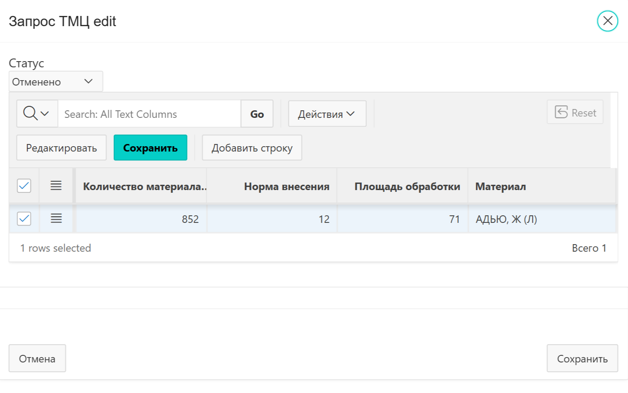Image resolution: width=628 pixels, height=393 pixels.
Task: Add a new row with Добавить строку
Action: tap(252, 148)
